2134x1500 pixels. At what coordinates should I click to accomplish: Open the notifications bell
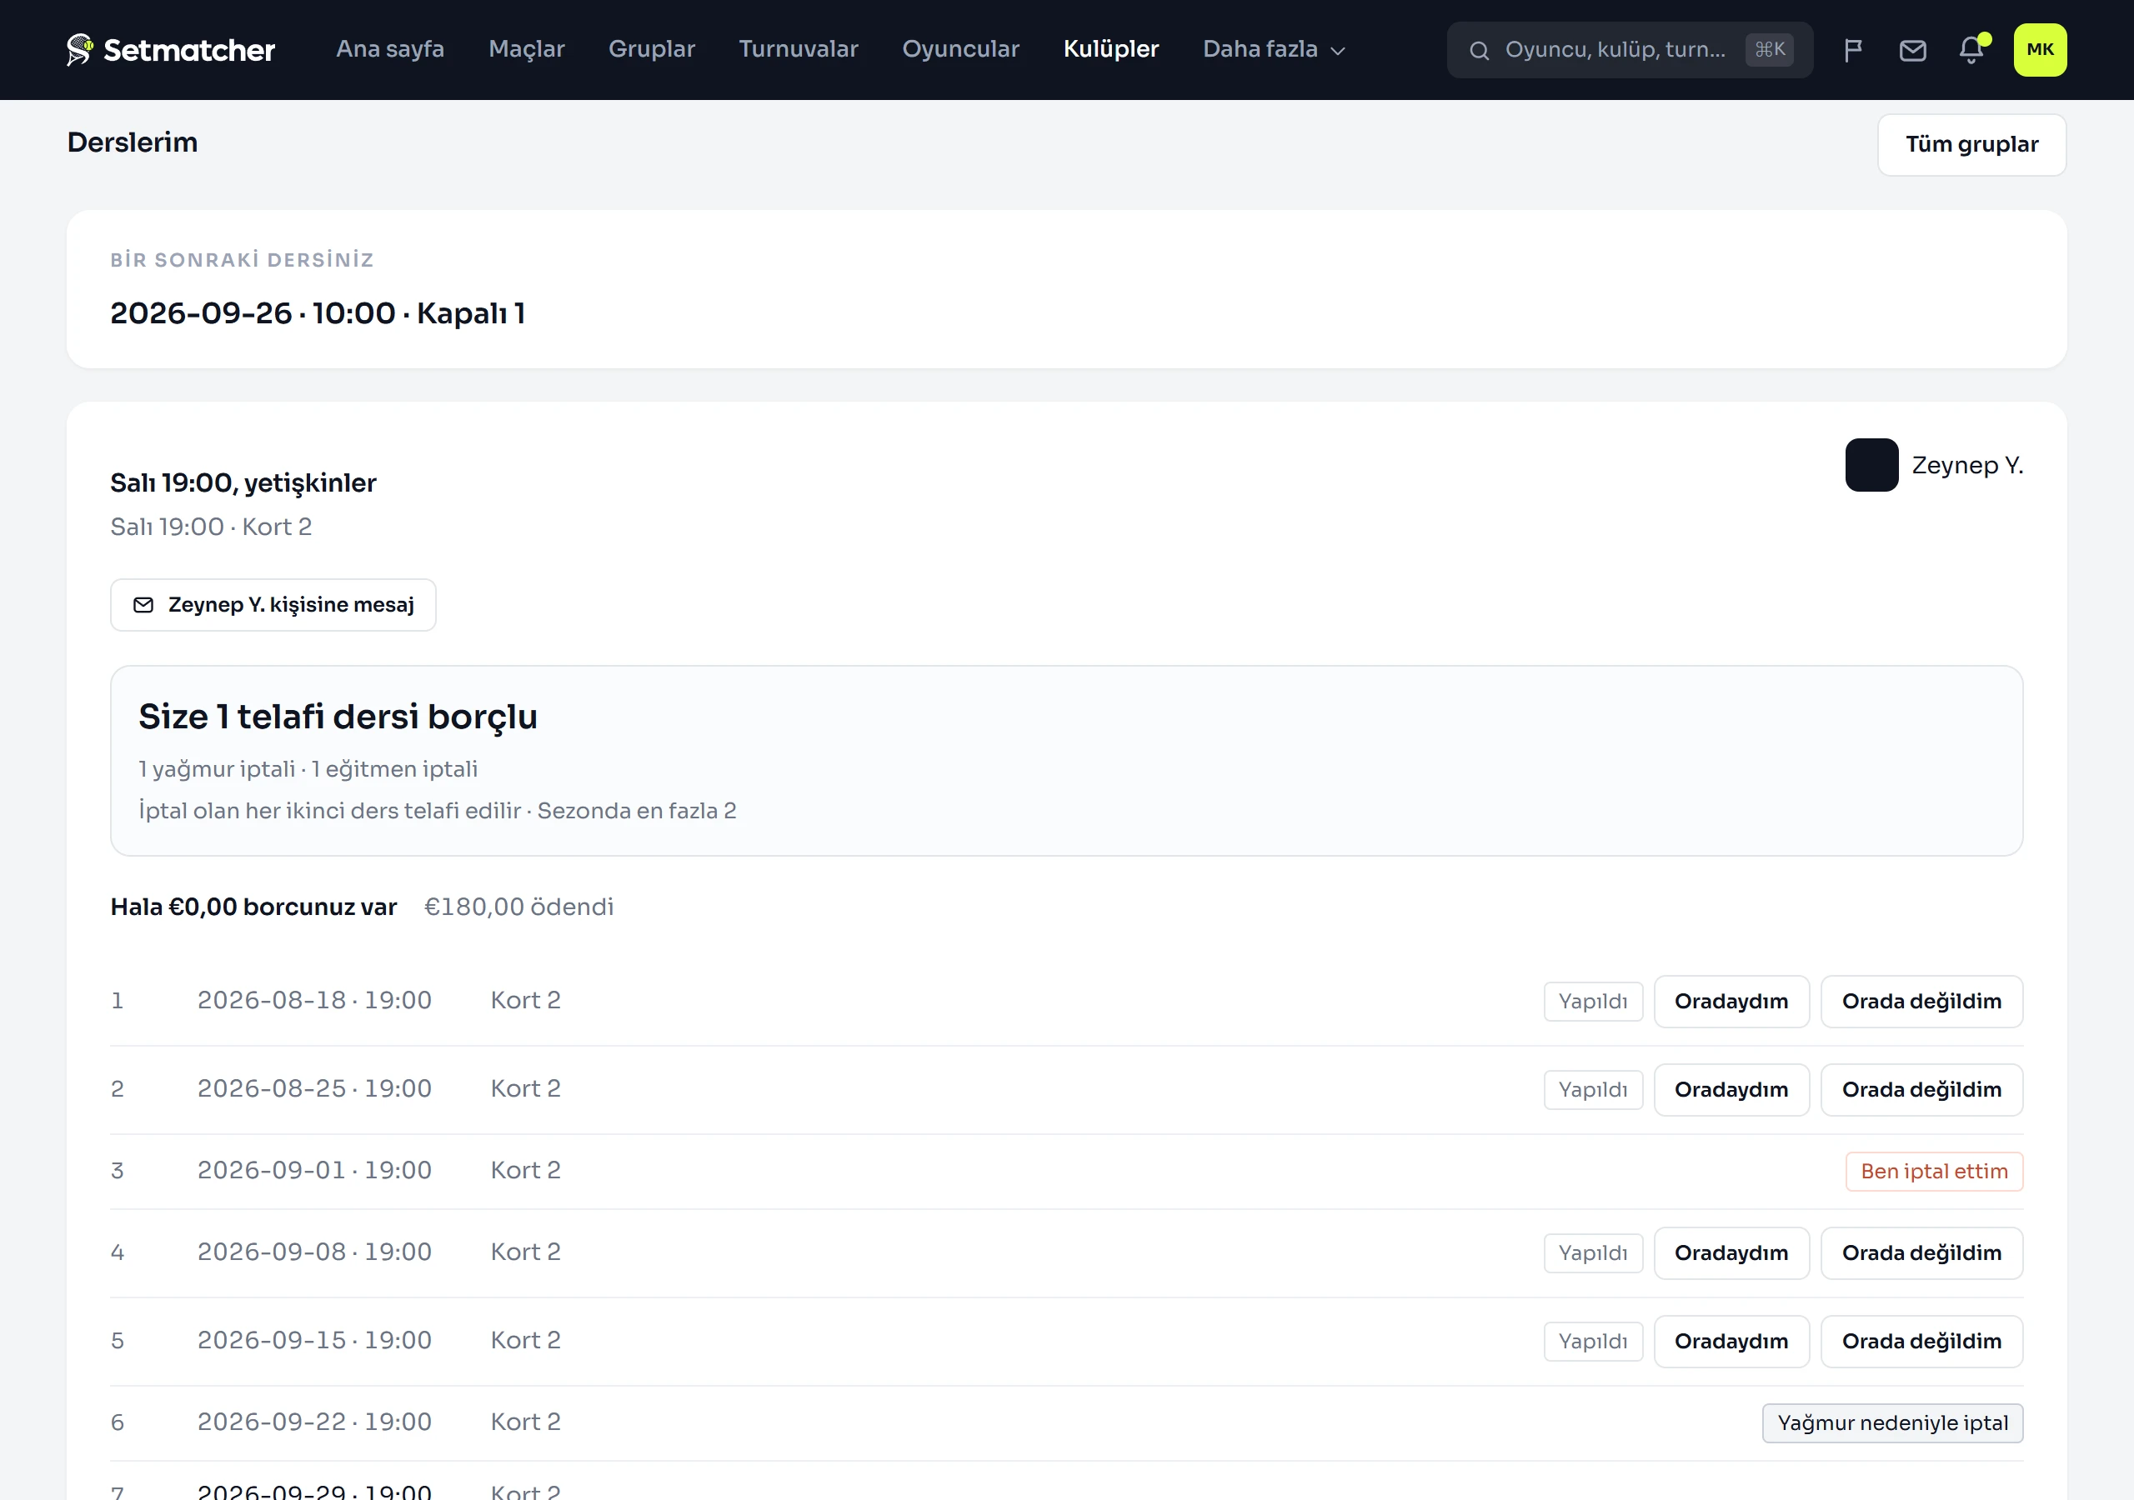pyautogui.click(x=1971, y=50)
